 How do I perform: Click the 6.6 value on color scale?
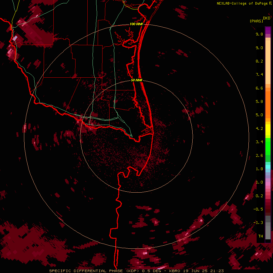pyautogui.click(x=259, y=88)
